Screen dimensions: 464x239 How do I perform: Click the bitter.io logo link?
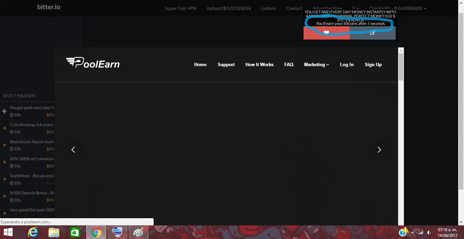[x=49, y=7]
